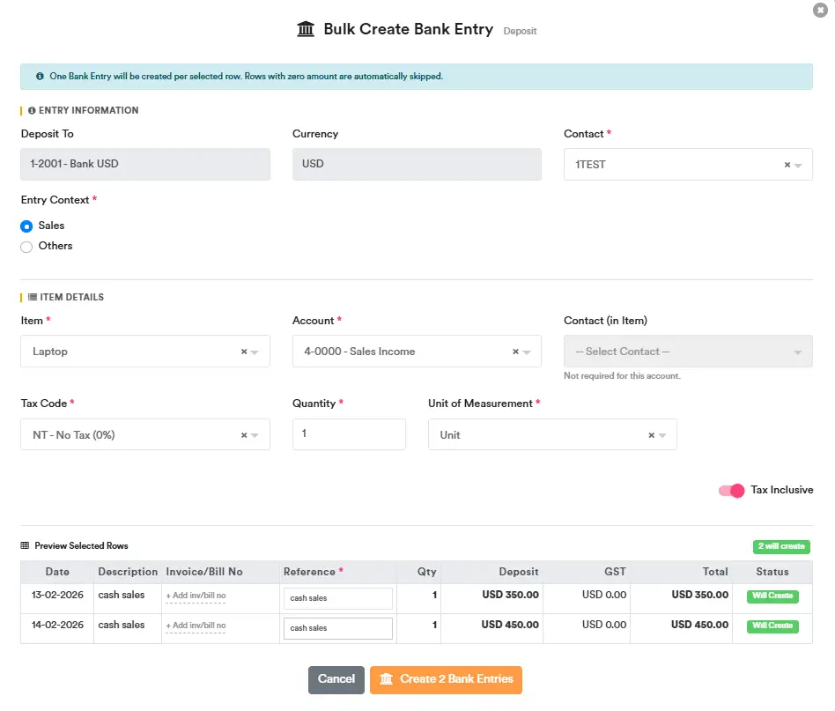Edit the Reference field for 13-02-2026 row
Viewport: 835px width, 711px height.
pyautogui.click(x=337, y=599)
